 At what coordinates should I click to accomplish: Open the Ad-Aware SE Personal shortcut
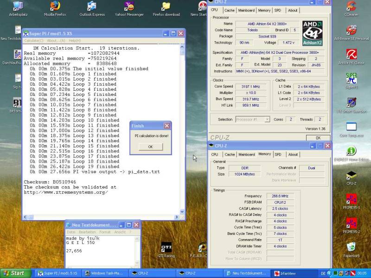pyautogui.click(x=352, y=32)
